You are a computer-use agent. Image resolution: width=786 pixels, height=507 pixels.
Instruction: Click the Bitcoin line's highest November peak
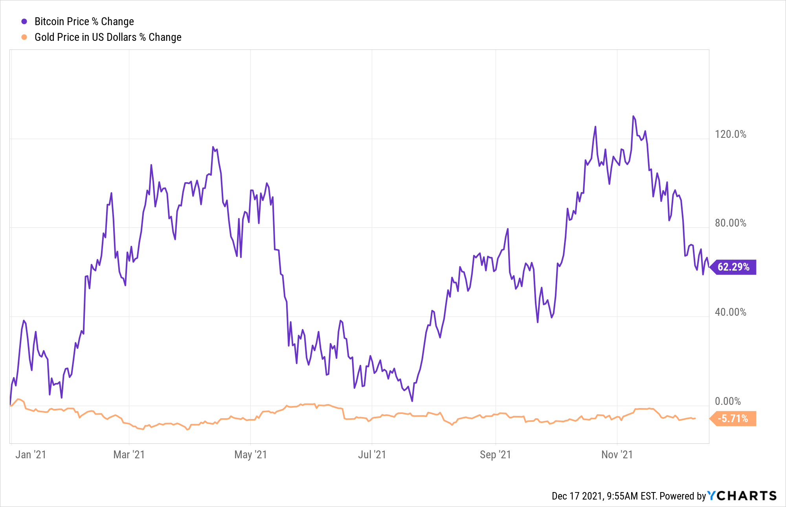pyautogui.click(x=633, y=116)
